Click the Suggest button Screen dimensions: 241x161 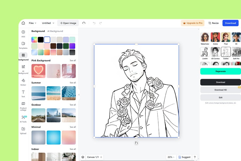(x=184, y=157)
